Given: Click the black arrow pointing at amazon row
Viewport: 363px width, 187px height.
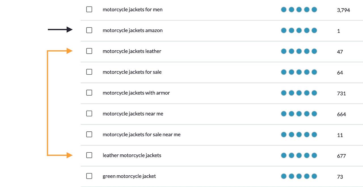Looking at the screenshot, I should (x=60, y=30).
